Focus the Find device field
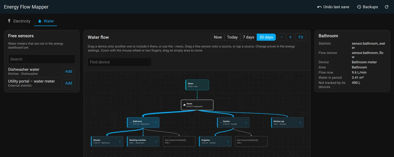 pyautogui.click(x=120, y=62)
